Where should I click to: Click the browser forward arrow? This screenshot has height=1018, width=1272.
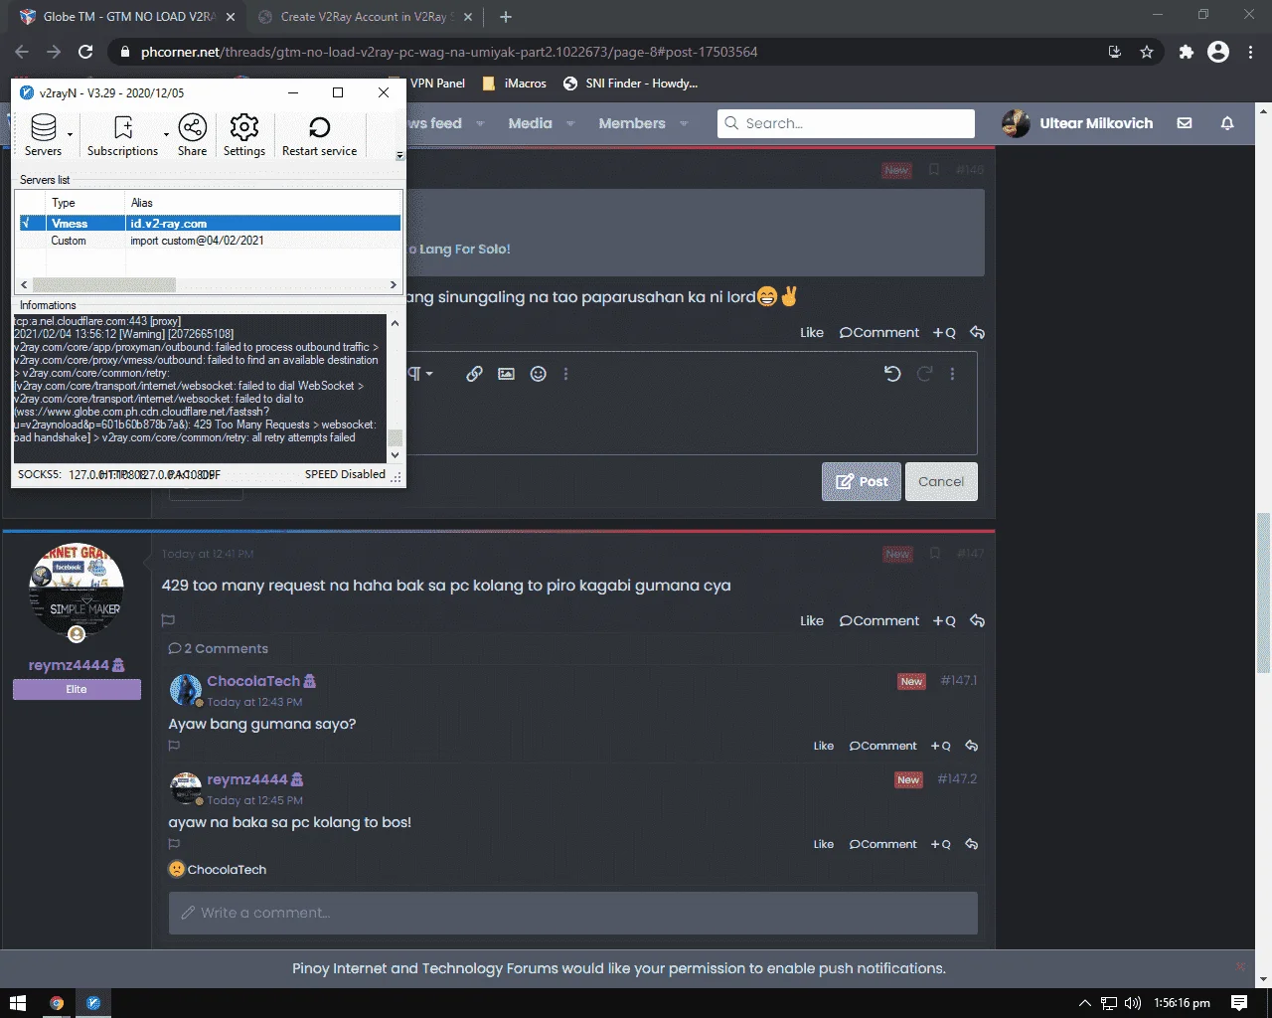[x=54, y=52]
